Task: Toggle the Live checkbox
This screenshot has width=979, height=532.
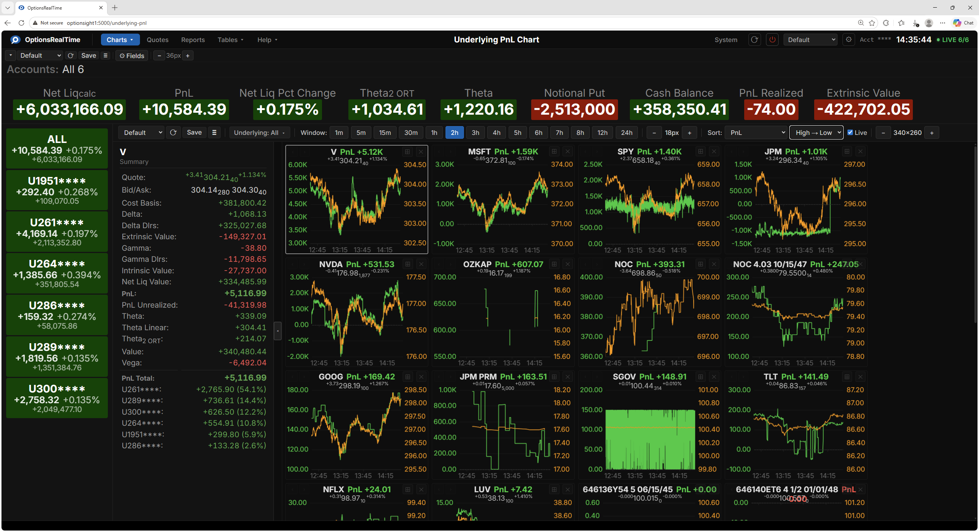Action: coord(850,133)
